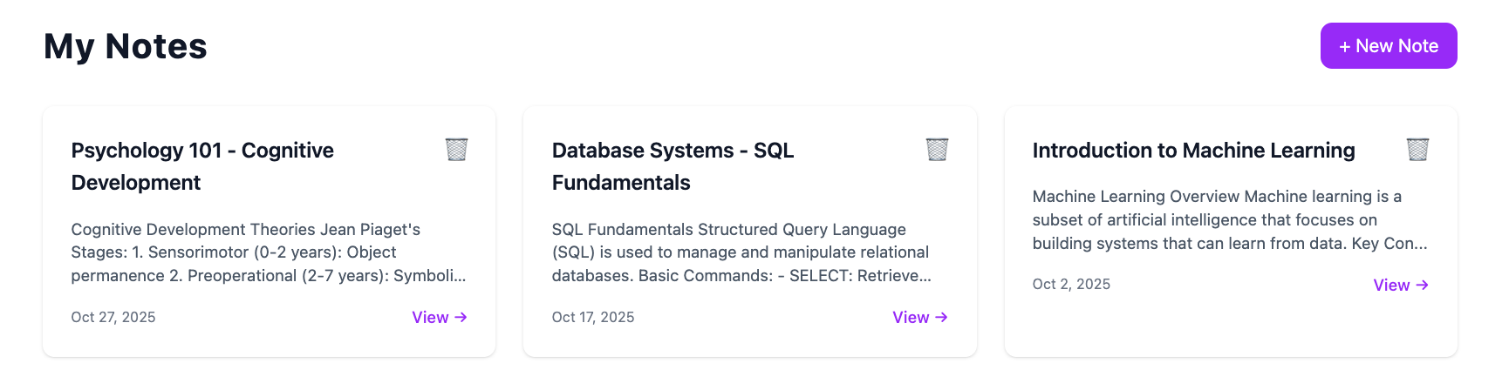Click the arrow beside View on Database Systems card
Viewport: 1509px width, 390px height.
pyautogui.click(x=942, y=318)
